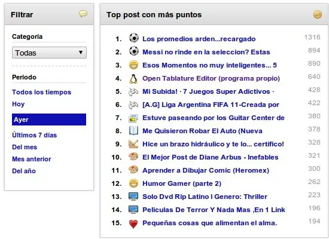
Task: Click the 262 points value
Action: (x=314, y=182)
